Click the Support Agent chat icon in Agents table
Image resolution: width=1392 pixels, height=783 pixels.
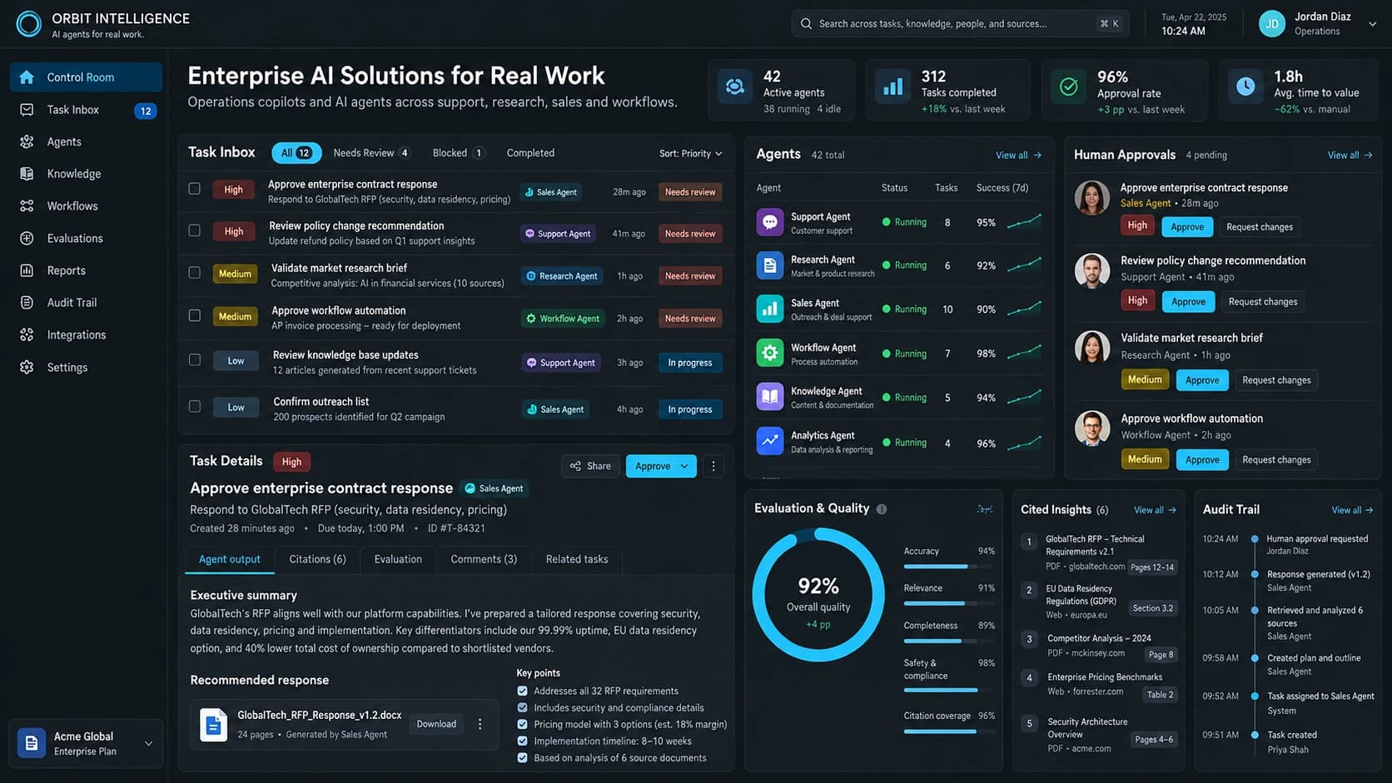coord(770,222)
